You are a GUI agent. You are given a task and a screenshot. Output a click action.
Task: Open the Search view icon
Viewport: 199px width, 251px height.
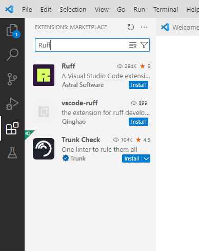tap(12, 55)
